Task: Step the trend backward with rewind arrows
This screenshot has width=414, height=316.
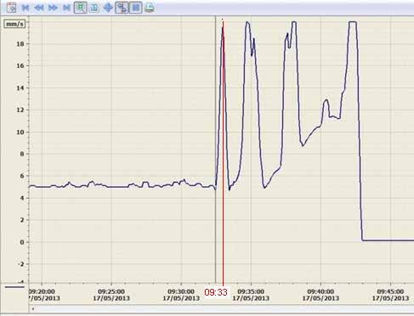Action: click(x=39, y=8)
